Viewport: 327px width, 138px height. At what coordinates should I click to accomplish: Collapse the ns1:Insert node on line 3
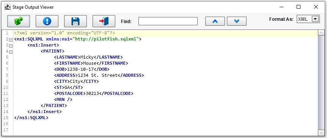point(11,46)
